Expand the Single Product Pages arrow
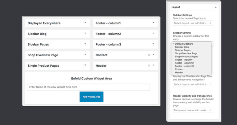237x125 pixels. click(85, 65)
